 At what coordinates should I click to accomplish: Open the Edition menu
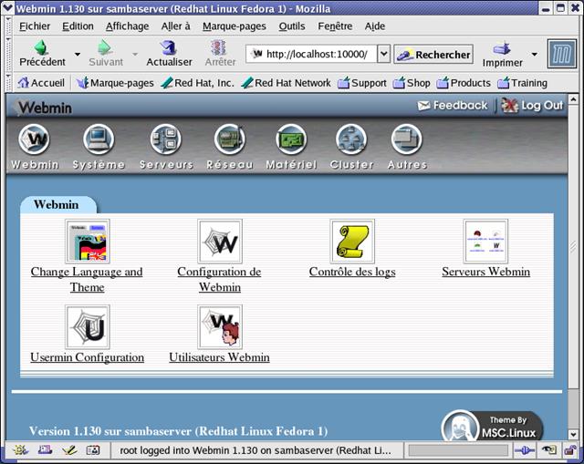78,26
